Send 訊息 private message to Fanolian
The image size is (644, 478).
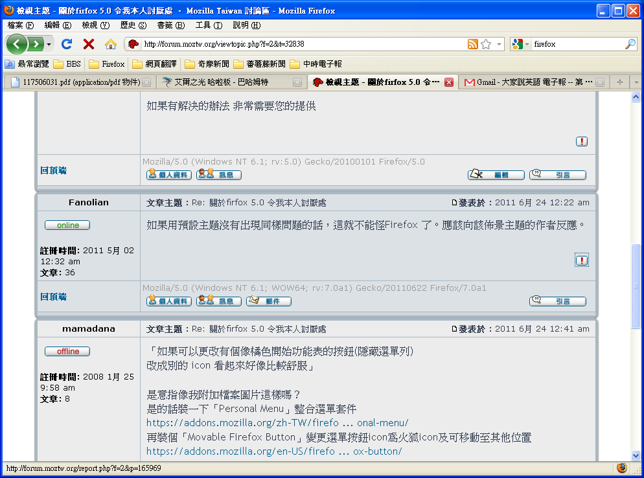click(x=219, y=301)
